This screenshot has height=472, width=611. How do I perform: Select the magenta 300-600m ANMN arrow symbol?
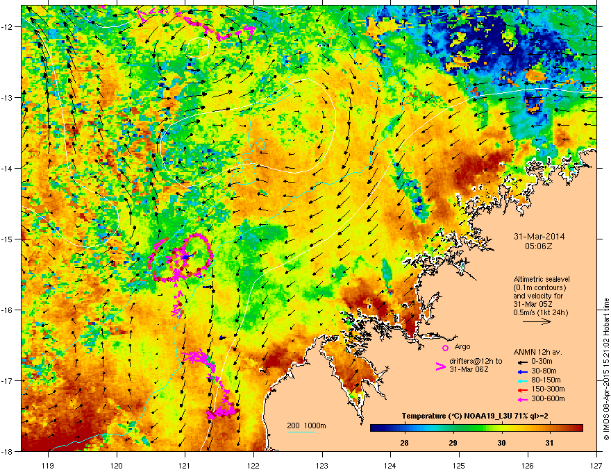(523, 399)
